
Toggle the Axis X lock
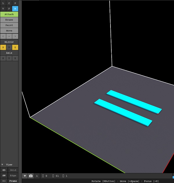[3, 58]
